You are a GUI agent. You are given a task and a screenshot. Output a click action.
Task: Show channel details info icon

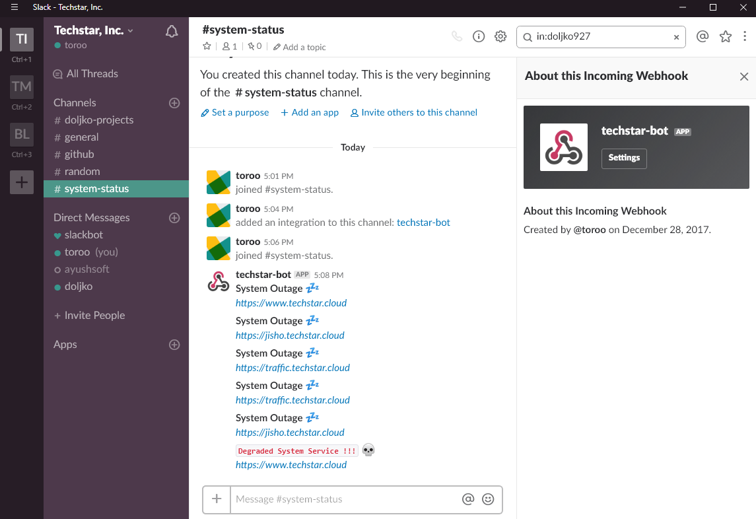tap(478, 36)
